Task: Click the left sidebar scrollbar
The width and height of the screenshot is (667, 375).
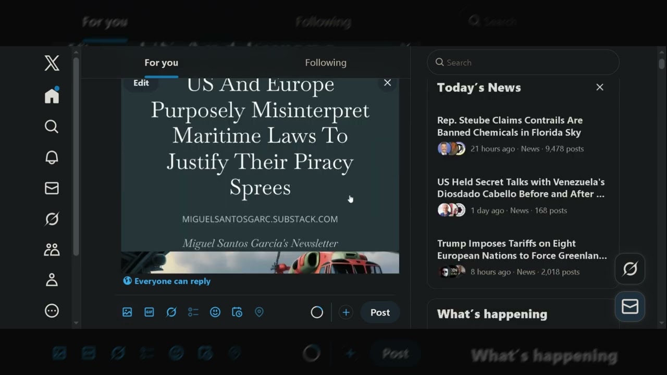Action: [76, 156]
